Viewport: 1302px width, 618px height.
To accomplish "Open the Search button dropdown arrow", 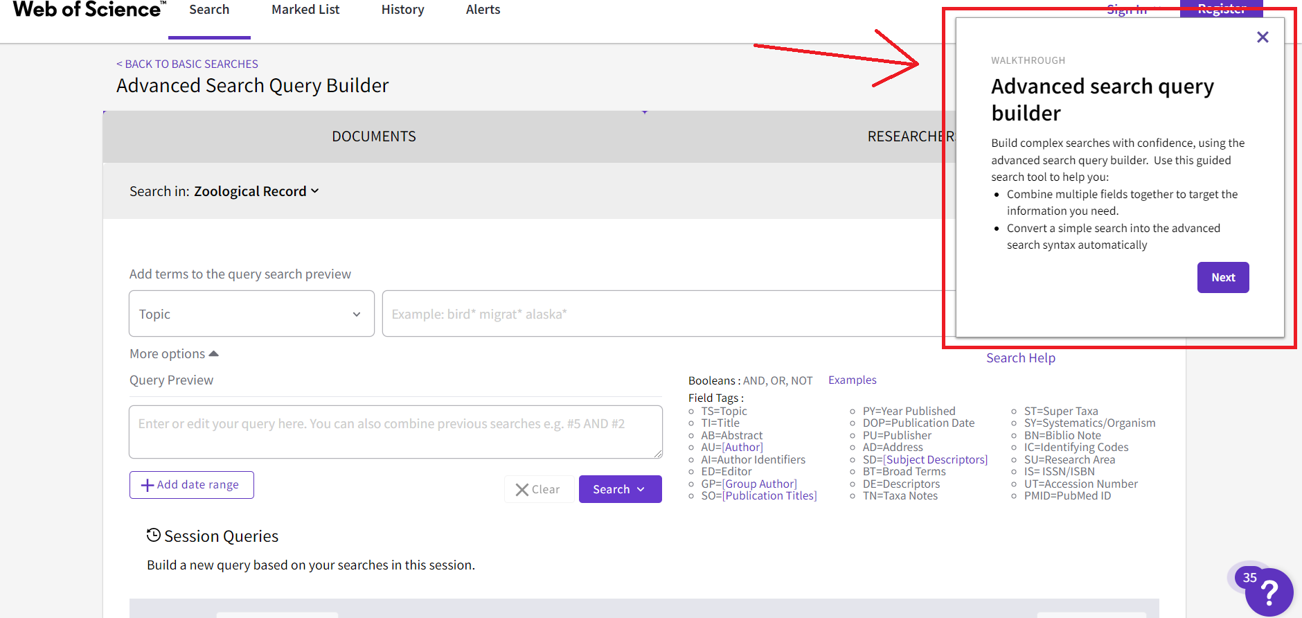I will pos(641,489).
